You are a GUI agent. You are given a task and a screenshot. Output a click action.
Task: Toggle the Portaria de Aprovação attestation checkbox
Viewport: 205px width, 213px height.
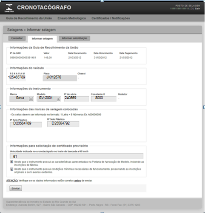11,162
